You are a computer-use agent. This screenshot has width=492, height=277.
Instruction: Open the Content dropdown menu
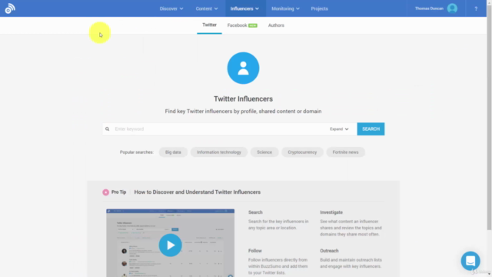pyautogui.click(x=207, y=8)
